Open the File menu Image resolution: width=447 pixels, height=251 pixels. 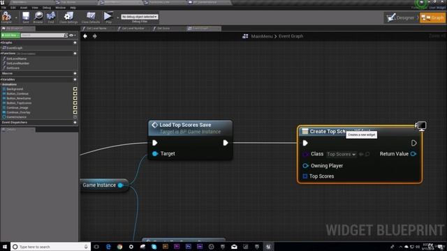pos(3,8)
